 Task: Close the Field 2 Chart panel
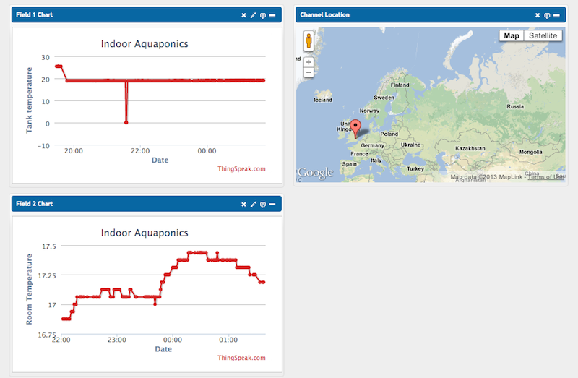coord(243,205)
